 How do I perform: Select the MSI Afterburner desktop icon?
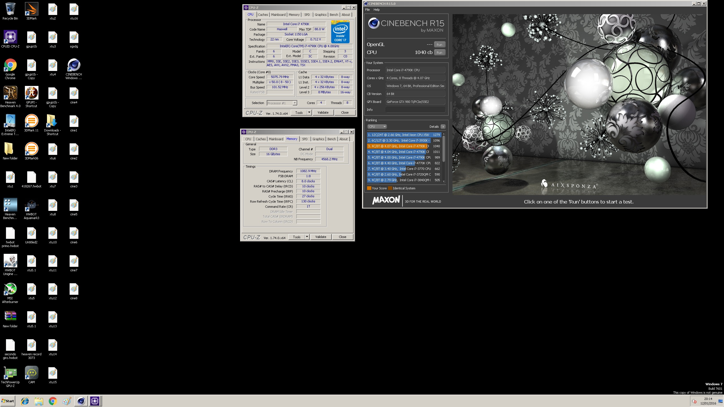(10, 293)
